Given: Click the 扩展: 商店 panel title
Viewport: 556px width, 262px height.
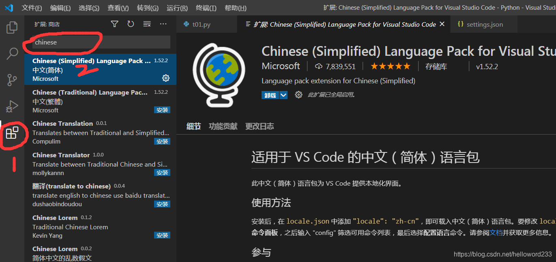Looking at the screenshot, I should click(47, 24).
